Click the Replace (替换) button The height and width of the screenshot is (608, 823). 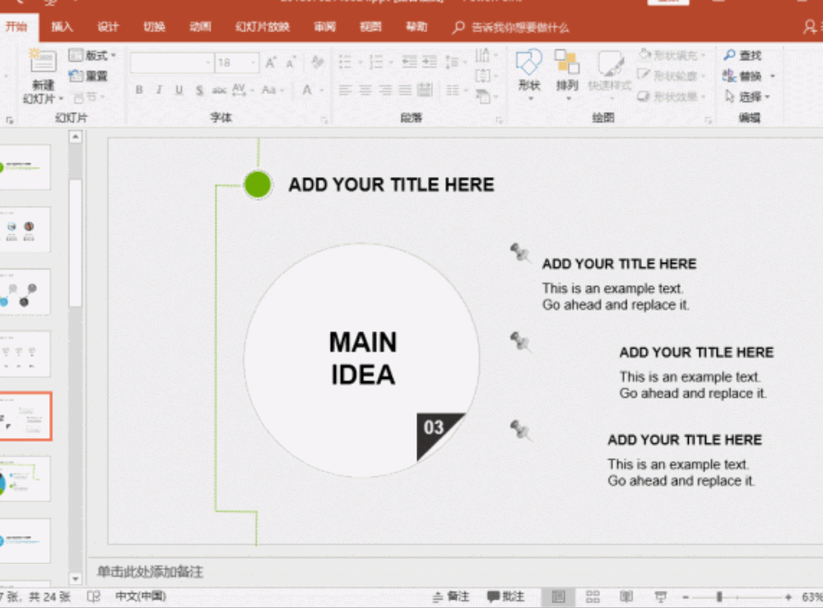coord(749,76)
